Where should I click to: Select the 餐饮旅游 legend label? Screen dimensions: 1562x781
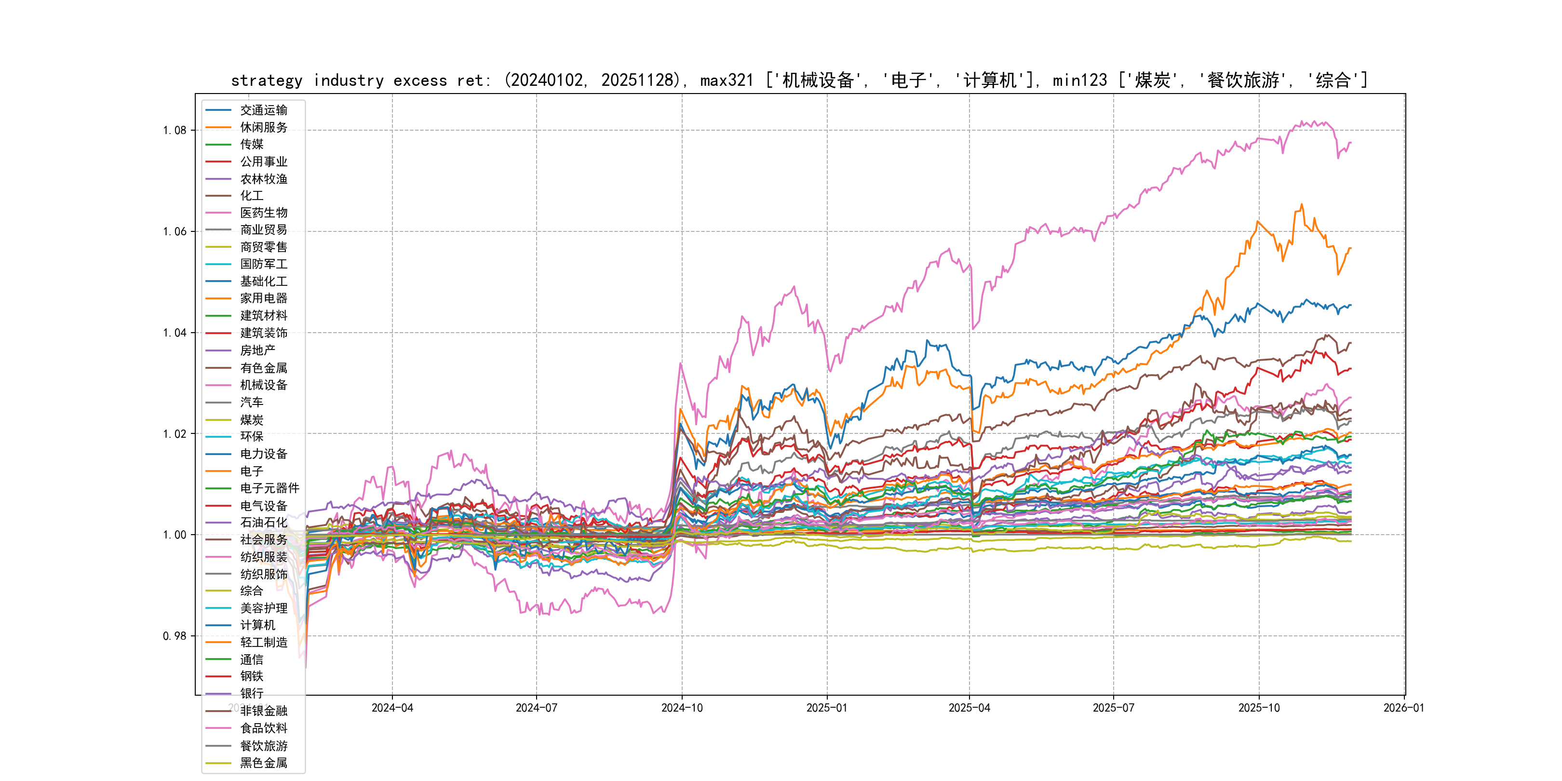263,746
